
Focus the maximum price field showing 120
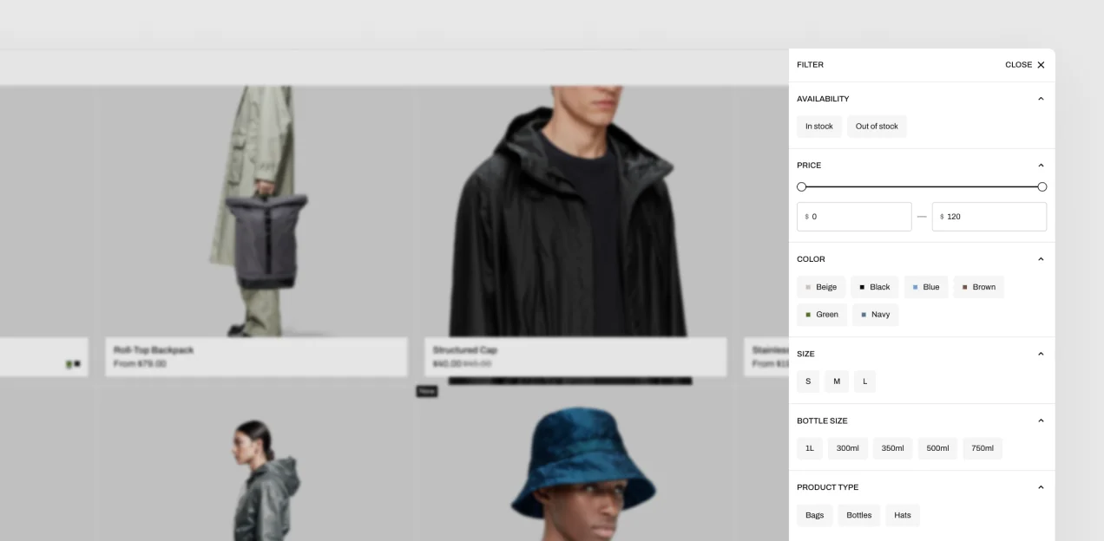coord(993,217)
